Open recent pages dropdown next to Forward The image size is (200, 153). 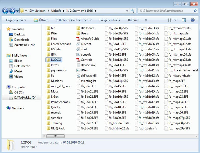coord(17,11)
